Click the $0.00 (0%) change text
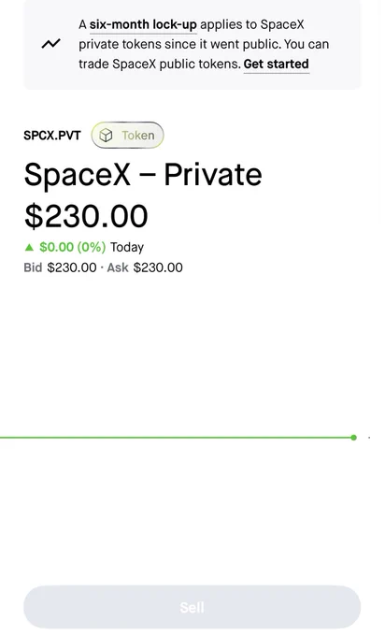Screen dimensions: 385x636 pyautogui.click(x=73, y=247)
